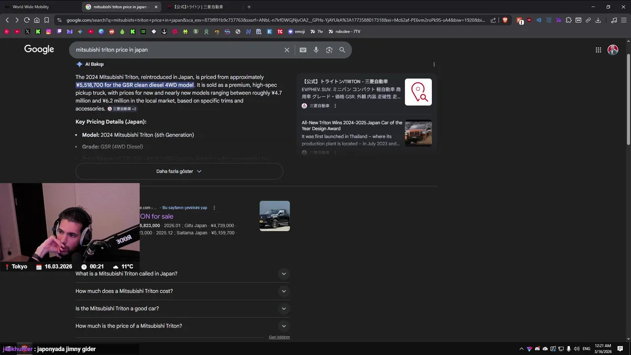Image resolution: width=631 pixels, height=355 pixels.
Task: Open 'All-New Triton Wins 2024-2025' source card
Action: tap(367, 133)
